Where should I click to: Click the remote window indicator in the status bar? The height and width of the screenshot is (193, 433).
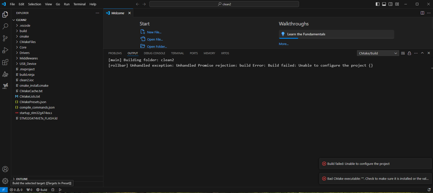(x=3, y=190)
